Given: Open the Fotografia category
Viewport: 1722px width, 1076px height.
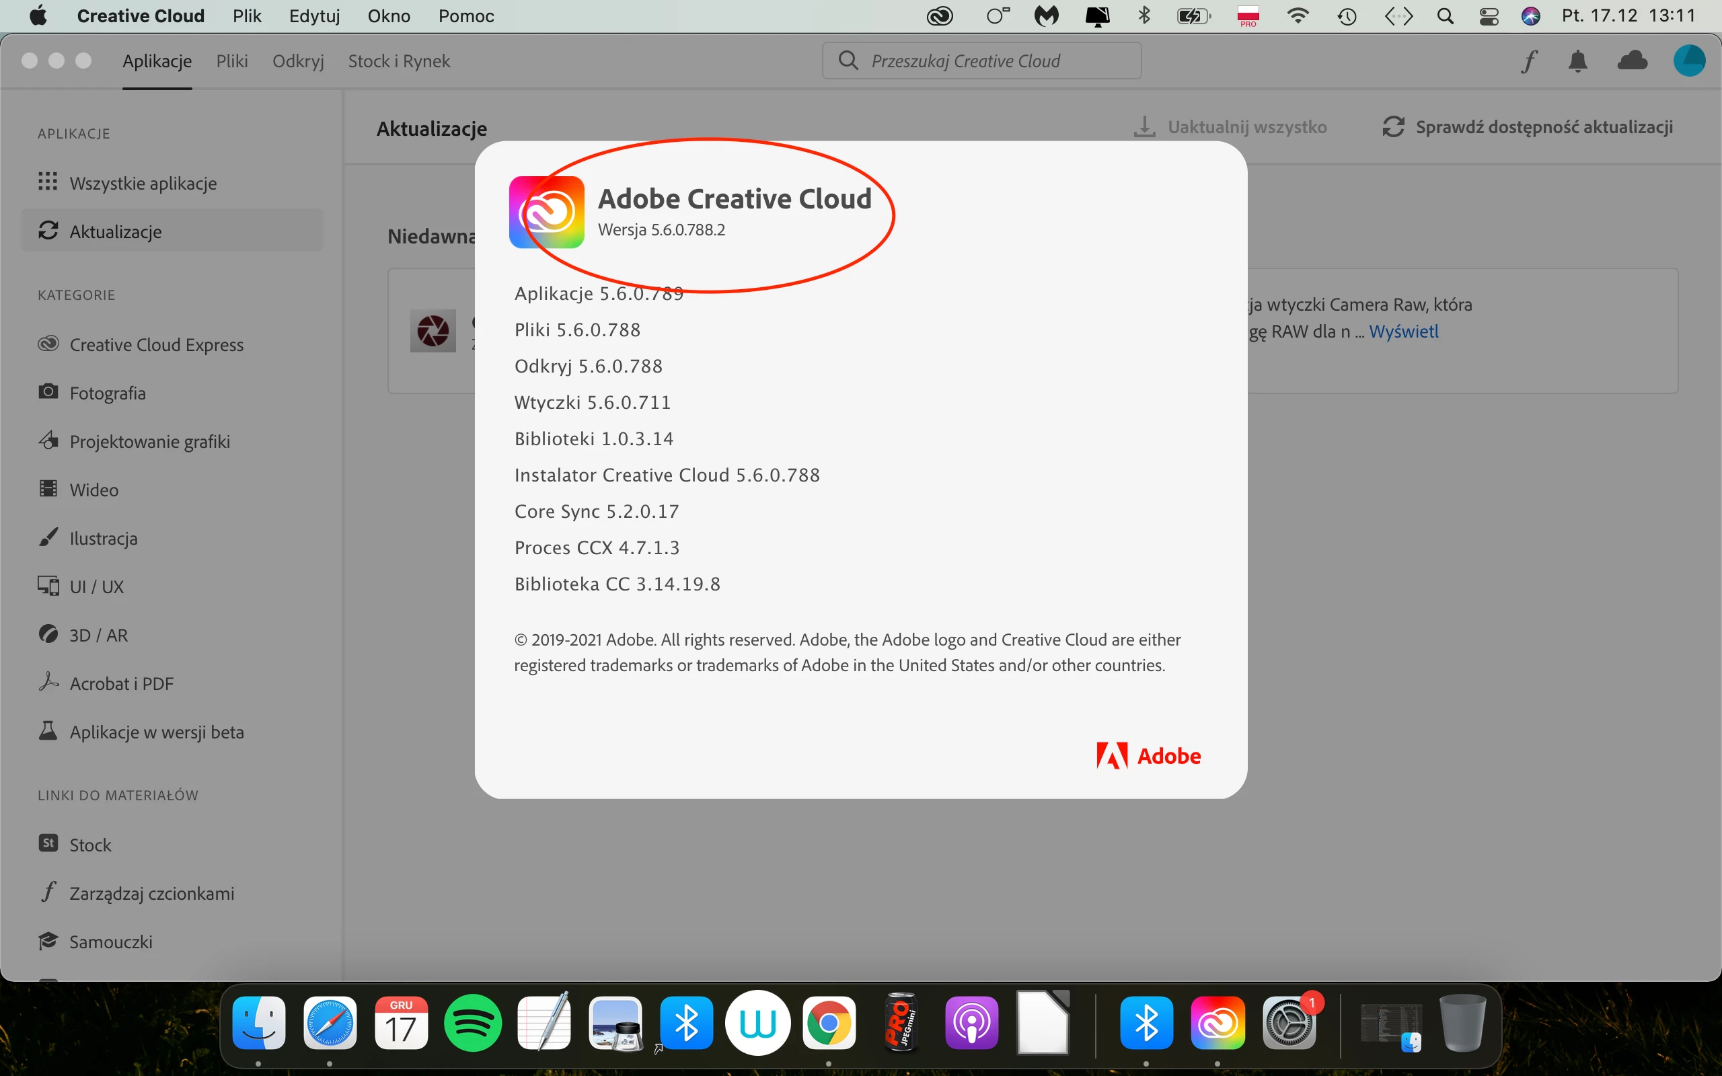Looking at the screenshot, I should [108, 393].
